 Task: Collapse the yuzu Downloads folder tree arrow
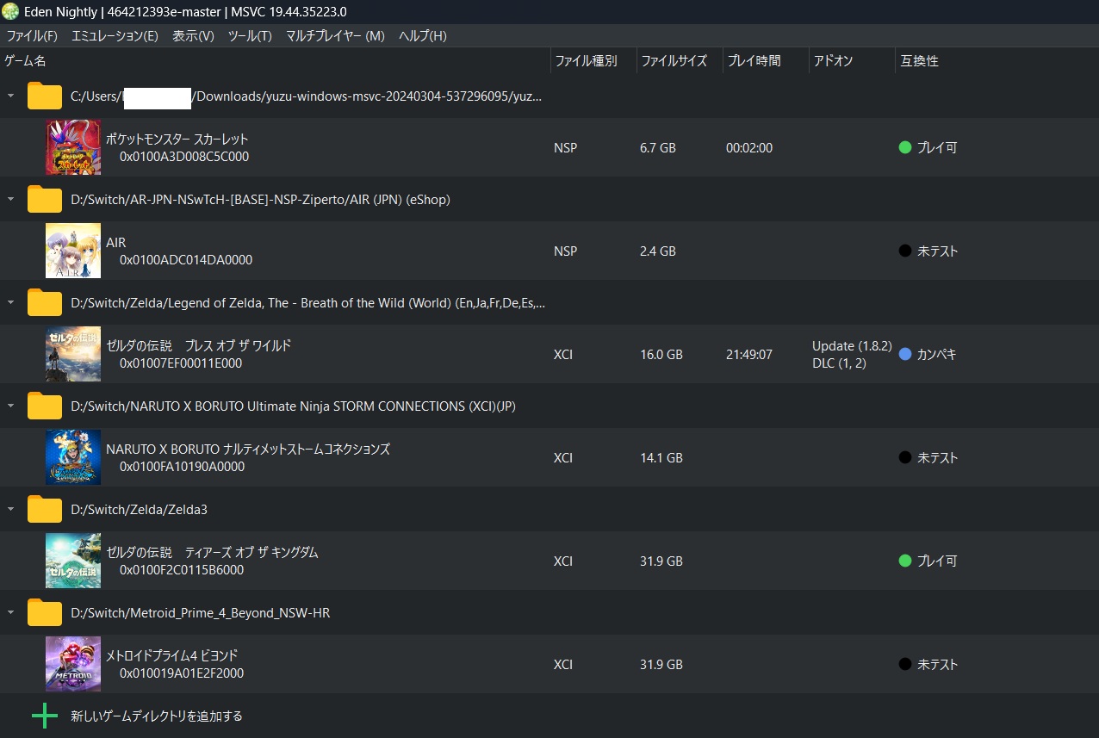coord(10,96)
